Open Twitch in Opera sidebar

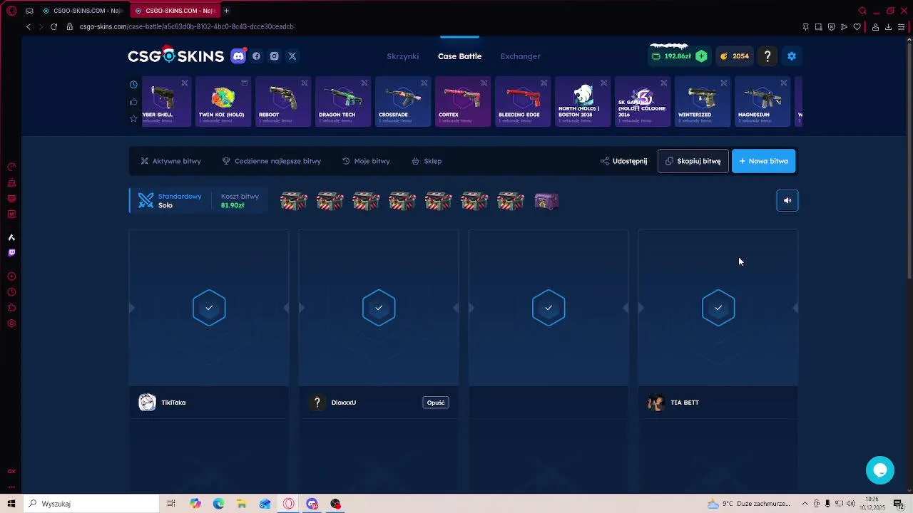11,253
